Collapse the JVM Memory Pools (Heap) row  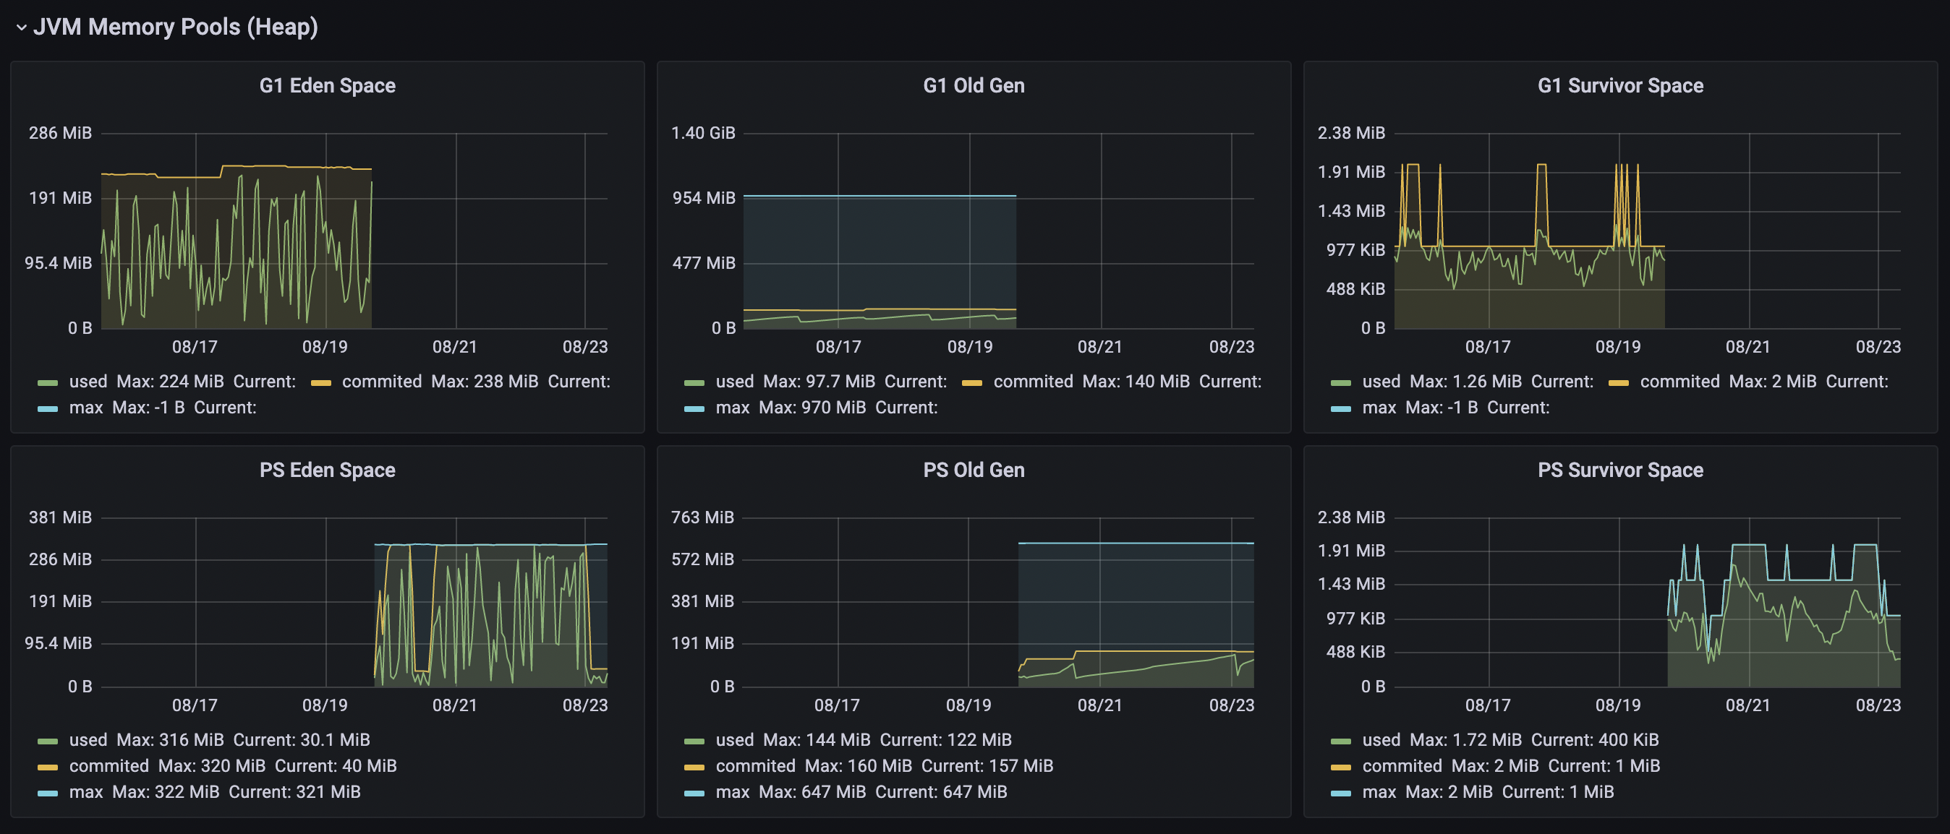pos(21,28)
